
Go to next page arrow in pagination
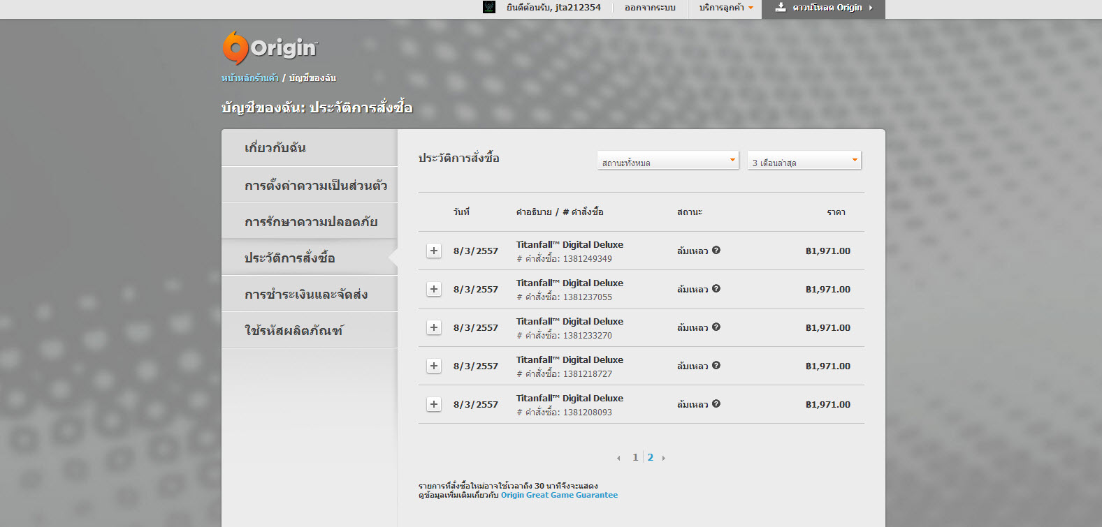[x=664, y=458]
